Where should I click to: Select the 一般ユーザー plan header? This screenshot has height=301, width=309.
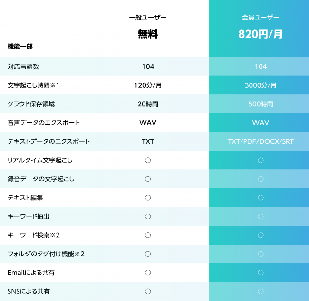tap(148, 18)
